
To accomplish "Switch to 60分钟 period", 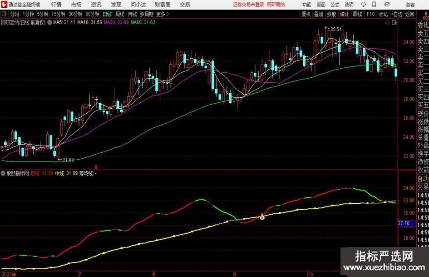I will click(x=93, y=14).
